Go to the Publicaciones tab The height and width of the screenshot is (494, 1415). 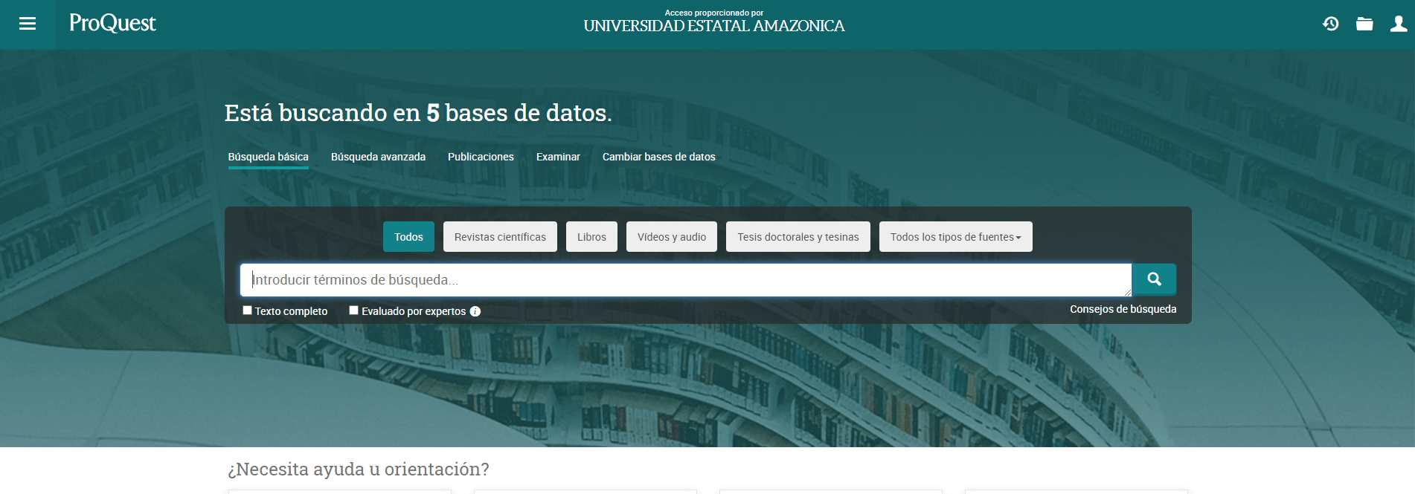coord(481,157)
